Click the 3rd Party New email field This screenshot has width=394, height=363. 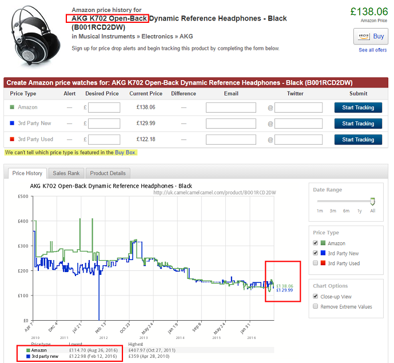pos(231,123)
